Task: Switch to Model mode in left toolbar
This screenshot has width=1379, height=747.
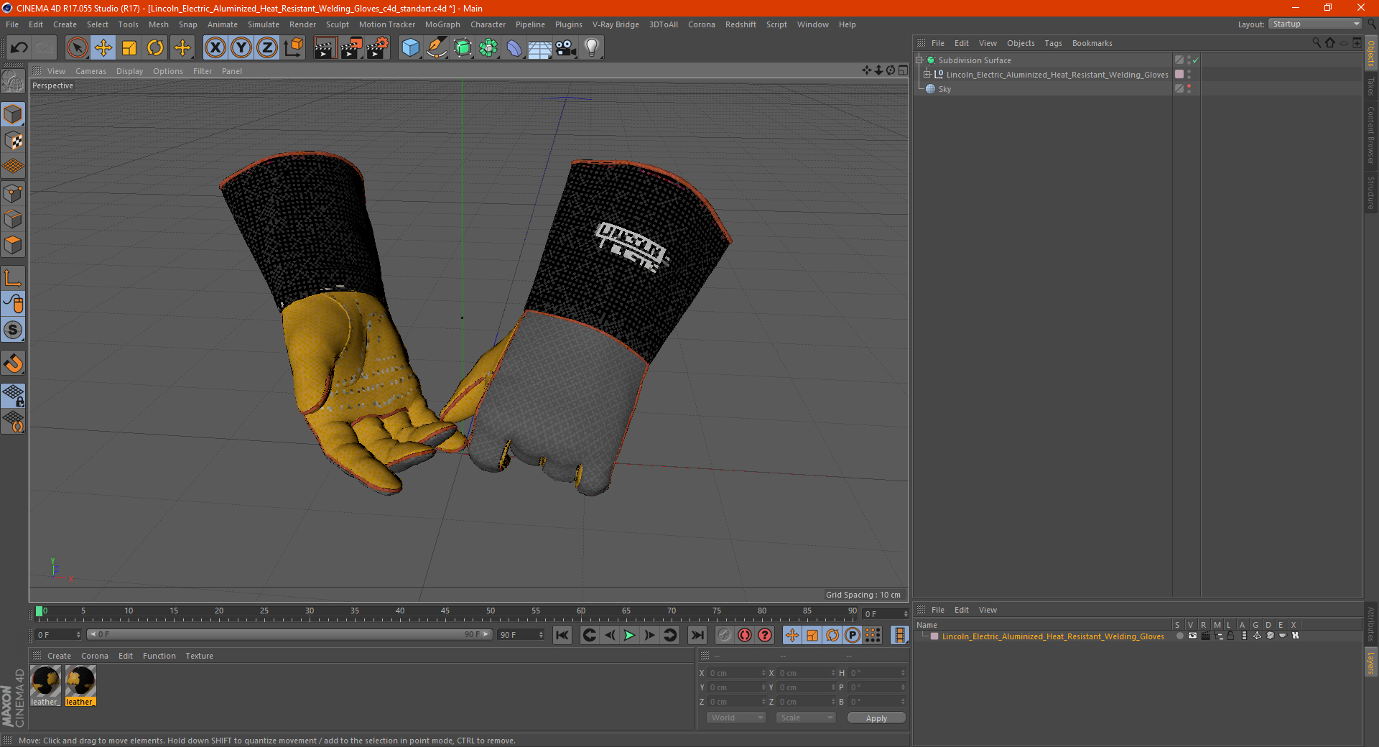Action: click(14, 115)
